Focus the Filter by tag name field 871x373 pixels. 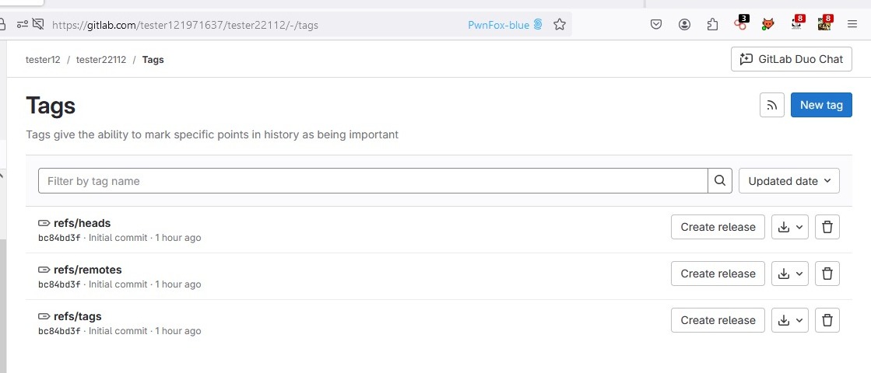[372, 181]
